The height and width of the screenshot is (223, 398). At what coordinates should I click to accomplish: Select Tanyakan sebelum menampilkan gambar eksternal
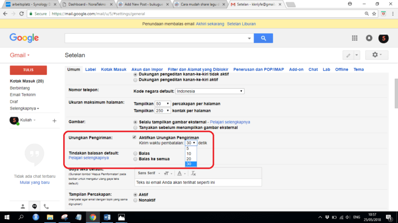click(135, 128)
